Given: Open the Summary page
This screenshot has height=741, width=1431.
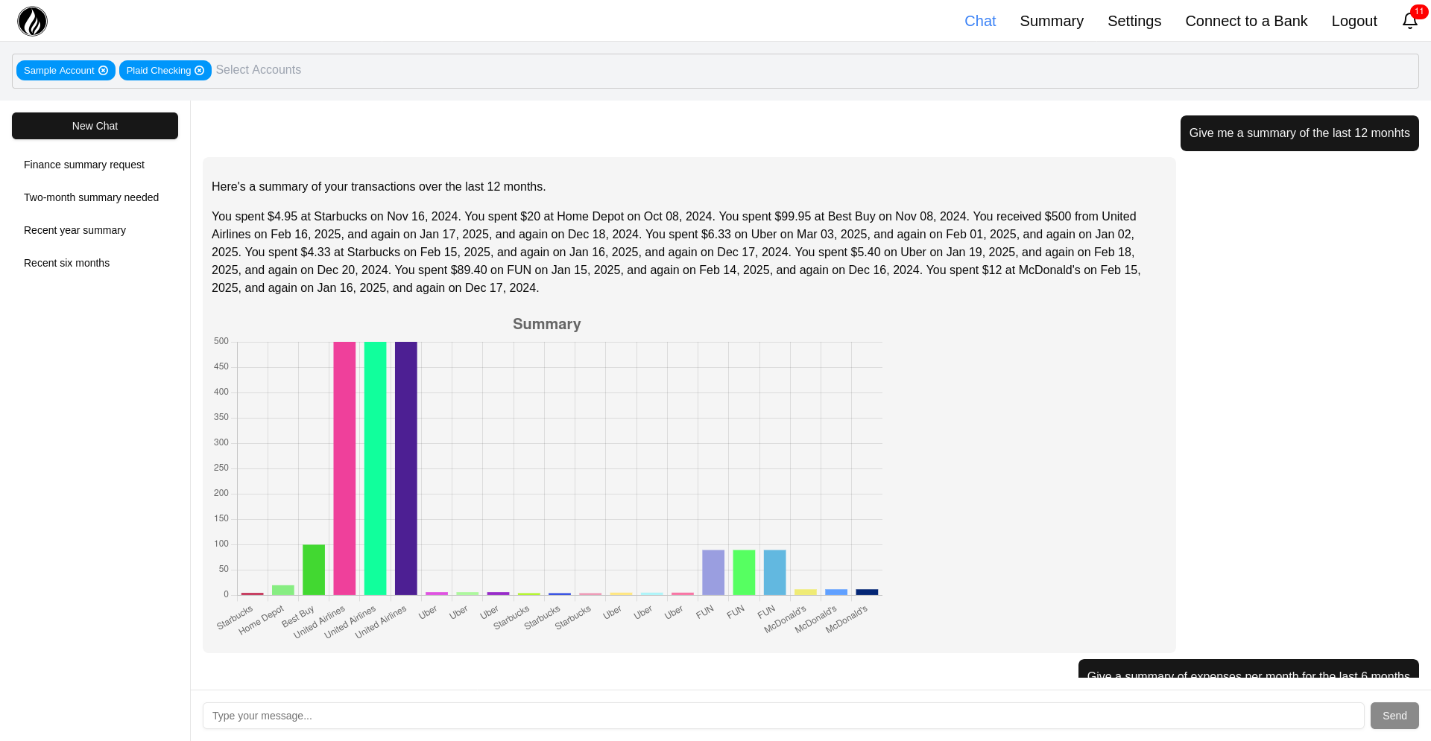Looking at the screenshot, I should (x=1051, y=21).
